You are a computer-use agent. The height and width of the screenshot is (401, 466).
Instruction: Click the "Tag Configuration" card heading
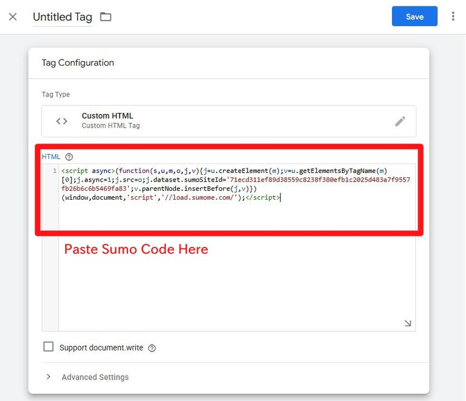pos(77,63)
